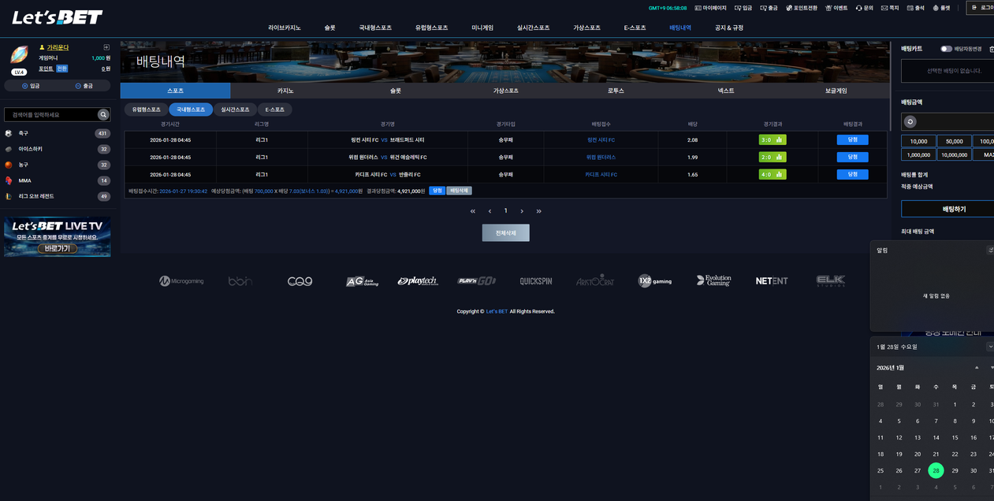Select the 50,000 quick bet amount
994x501 pixels.
click(x=954, y=142)
